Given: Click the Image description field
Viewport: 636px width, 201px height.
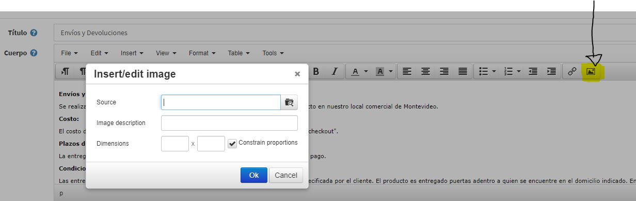Looking at the screenshot, I should pyautogui.click(x=229, y=123).
